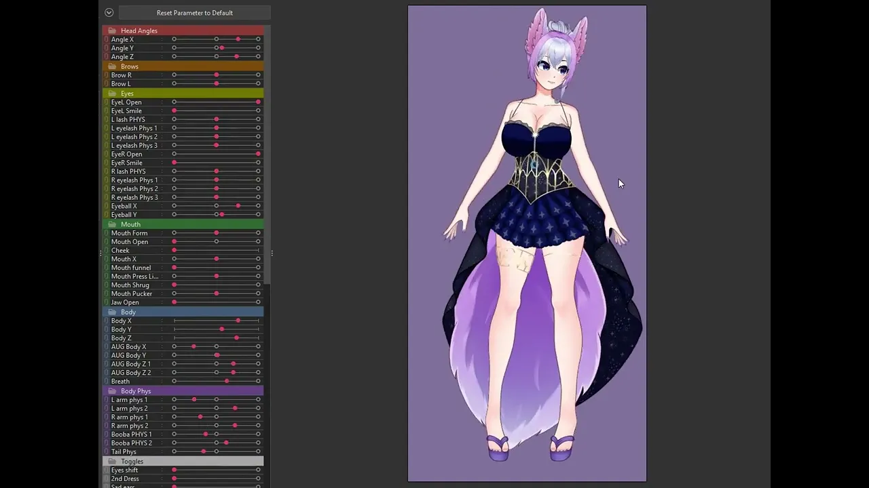The width and height of the screenshot is (869, 488).
Task: Click the EyeR Open slider handle
Action: click(x=258, y=155)
